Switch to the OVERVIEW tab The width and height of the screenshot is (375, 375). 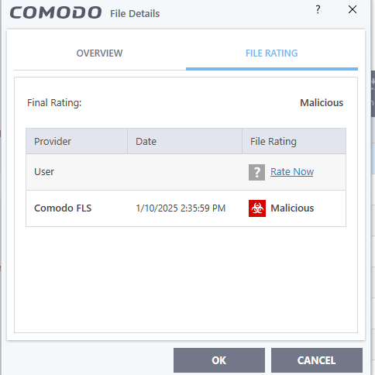[x=100, y=53]
